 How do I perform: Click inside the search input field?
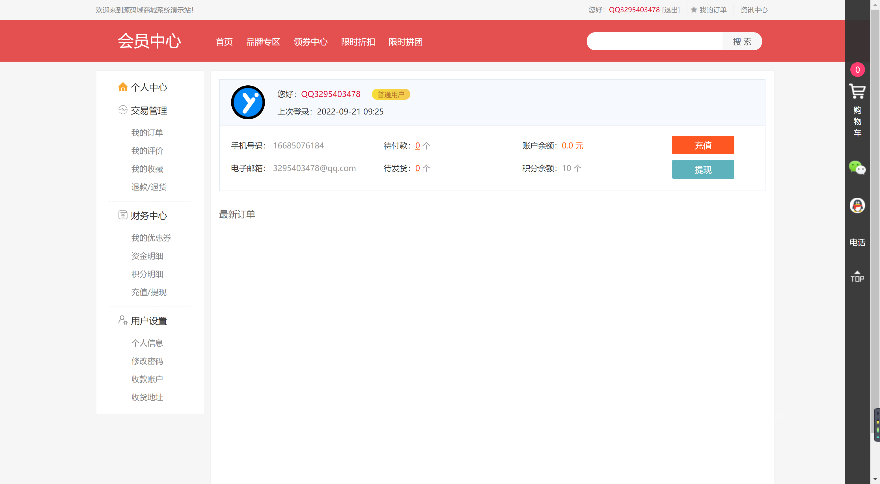pos(654,41)
